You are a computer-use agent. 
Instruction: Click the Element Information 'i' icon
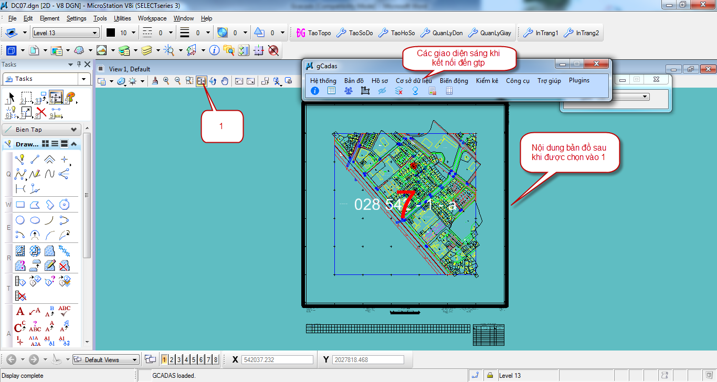click(214, 50)
